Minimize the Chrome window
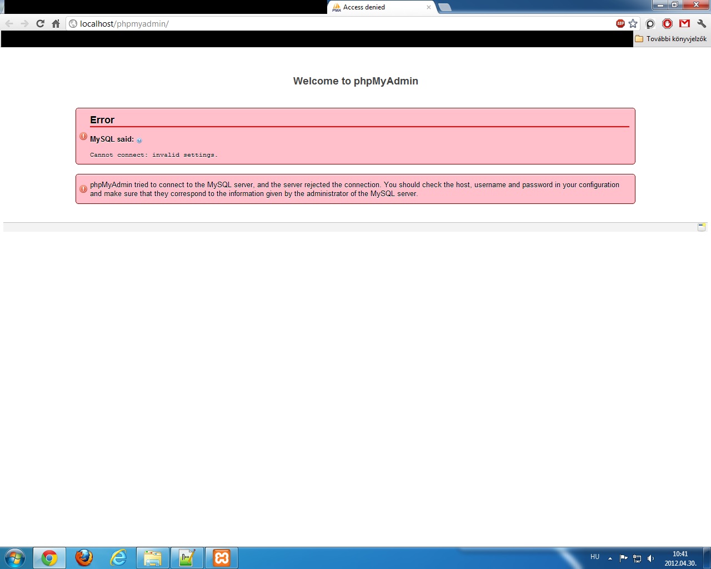 point(660,5)
